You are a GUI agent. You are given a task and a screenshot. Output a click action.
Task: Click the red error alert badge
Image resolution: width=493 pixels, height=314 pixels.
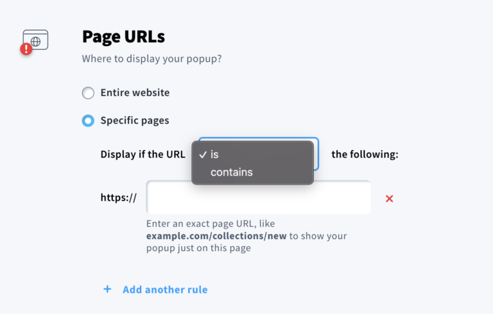tap(26, 49)
